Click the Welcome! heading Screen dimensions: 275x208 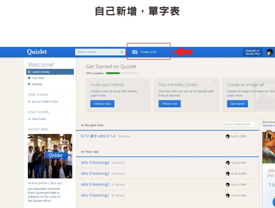pos(41,65)
